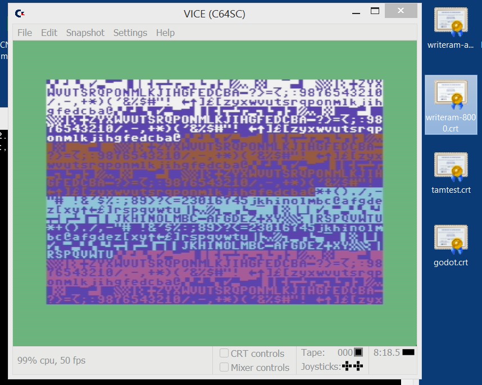Open the Snapshot menu
Image resolution: width=482 pixels, height=385 pixels.
click(x=85, y=33)
